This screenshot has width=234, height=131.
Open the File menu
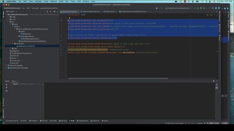(20, 1)
